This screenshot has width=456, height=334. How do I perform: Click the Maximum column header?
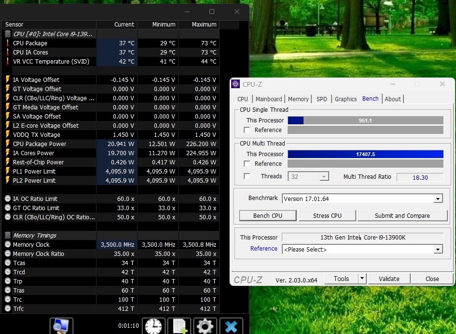click(199, 25)
